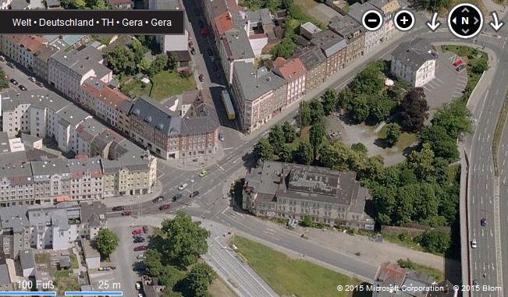Click the N in the compass center
508x297 pixels.
pos(465,21)
